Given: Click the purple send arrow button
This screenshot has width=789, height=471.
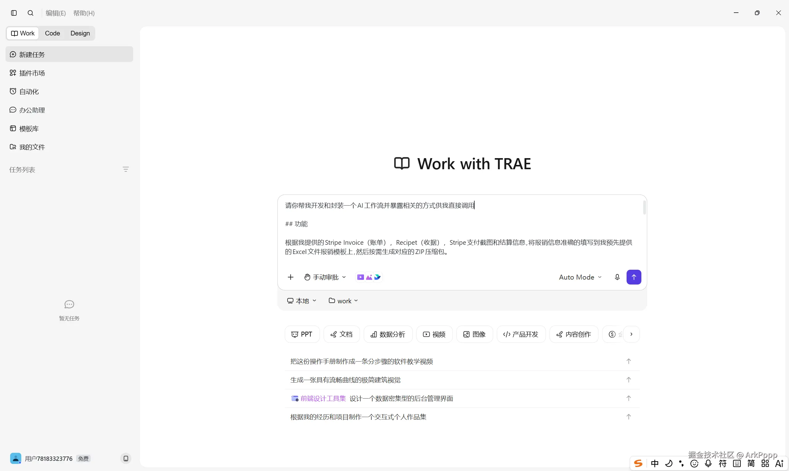Looking at the screenshot, I should (634, 277).
